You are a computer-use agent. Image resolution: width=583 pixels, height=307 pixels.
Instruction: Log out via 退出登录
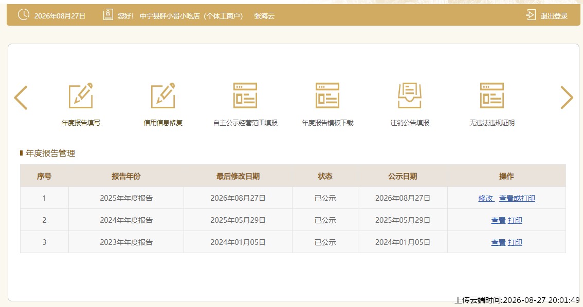coord(554,16)
